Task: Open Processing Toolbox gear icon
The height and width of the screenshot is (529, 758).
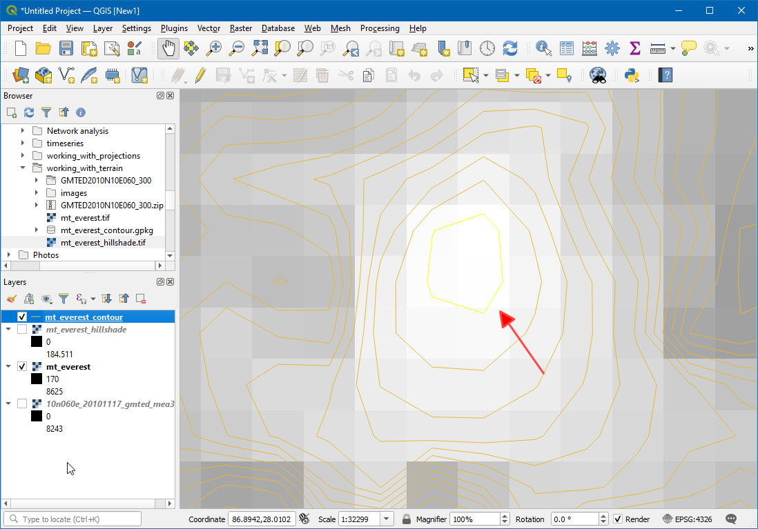Action: pyautogui.click(x=612, y=48)
